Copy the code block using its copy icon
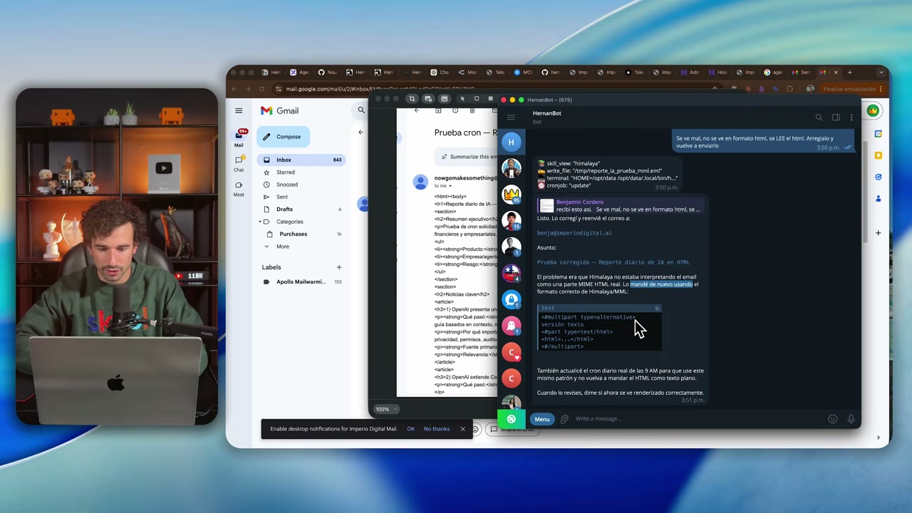 pyautogui.click(x=657, y=309)
